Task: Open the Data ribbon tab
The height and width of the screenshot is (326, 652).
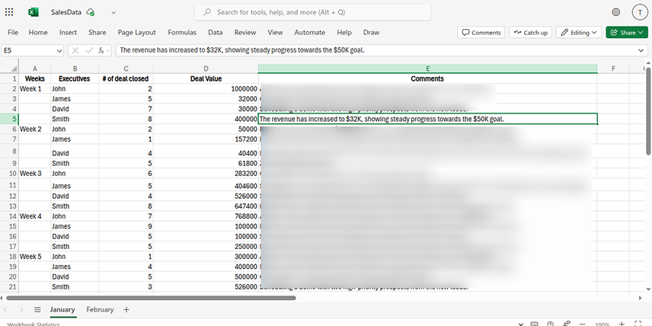Action: click(x=215, y=33)
